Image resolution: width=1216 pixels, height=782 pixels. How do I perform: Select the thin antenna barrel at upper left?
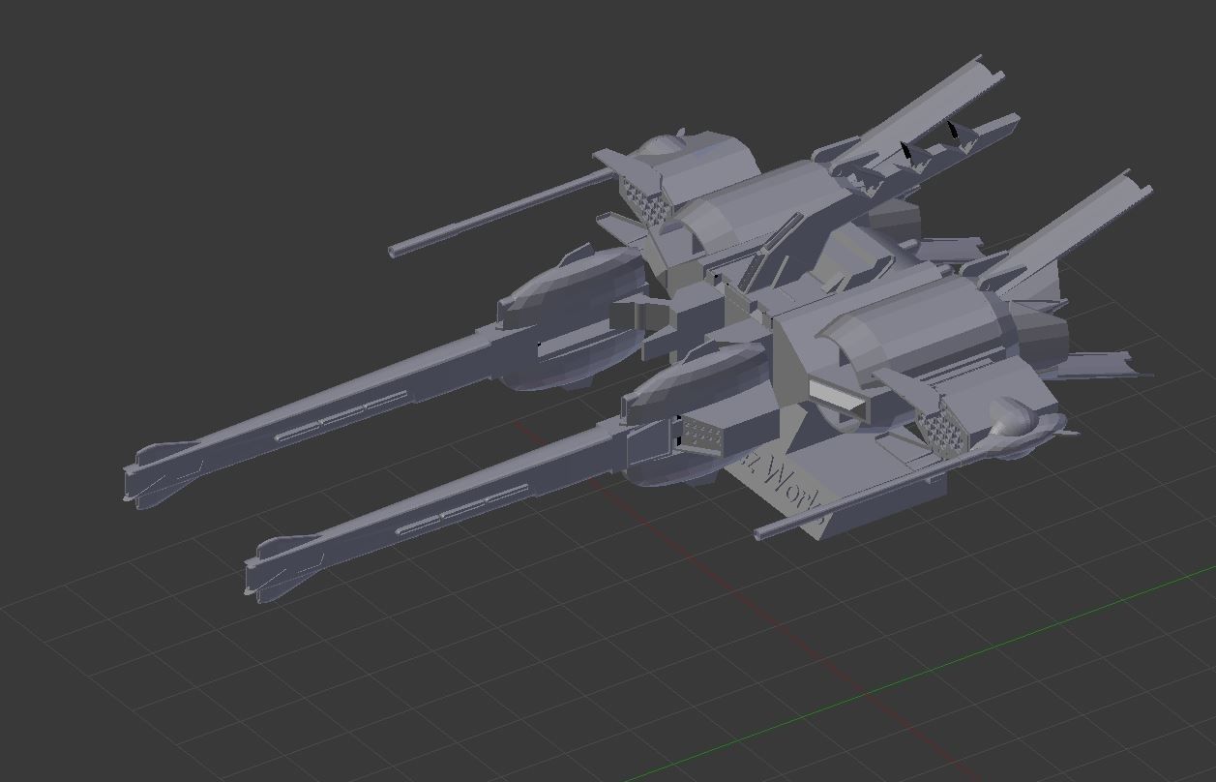[501, 212]
